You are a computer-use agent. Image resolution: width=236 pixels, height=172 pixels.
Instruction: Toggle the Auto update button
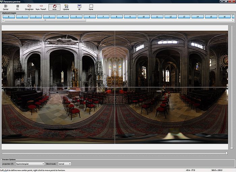54,7
